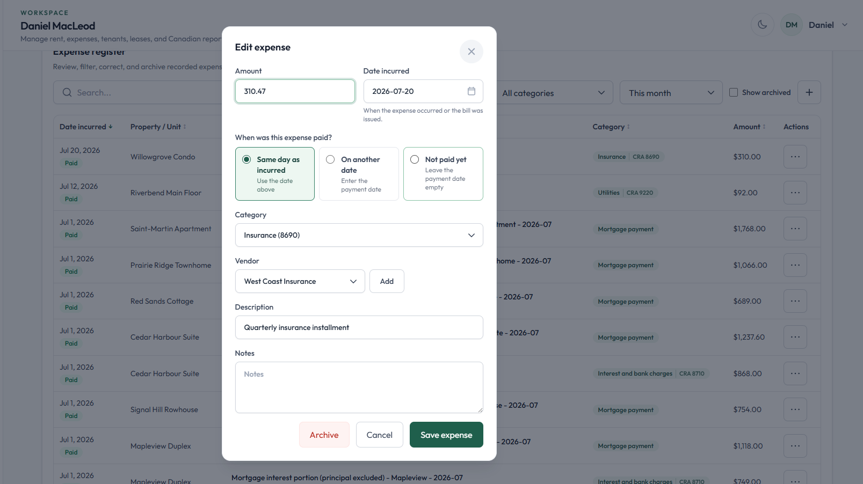Open actions menu for Signal Hill Rowhouse row
The height and width of the screenshot is (484, 863).
(x=795, y=409)
